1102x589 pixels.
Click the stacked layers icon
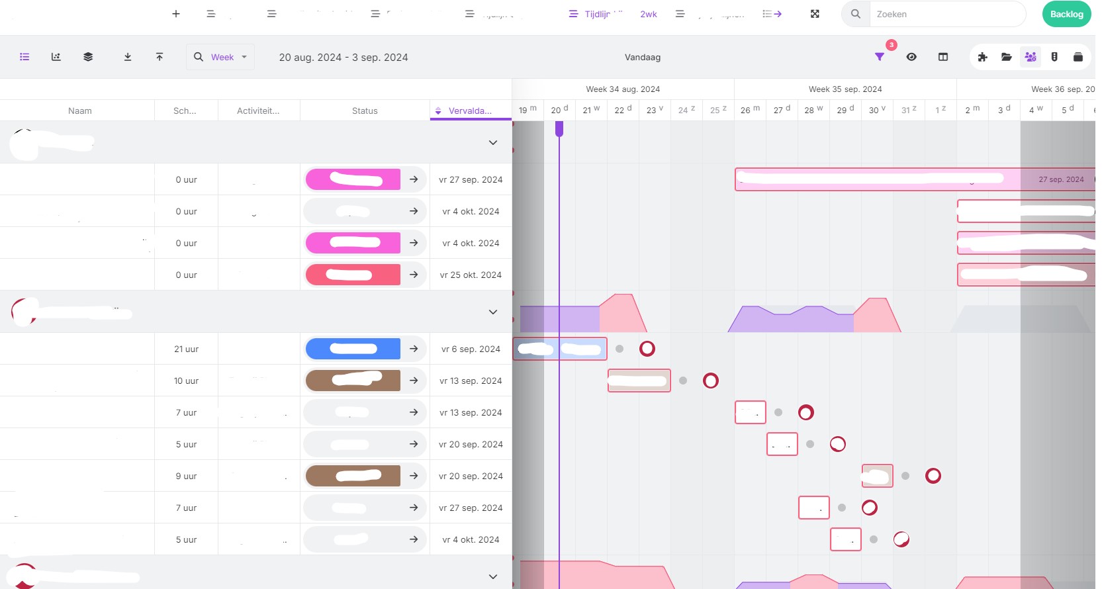click(88, 57)
